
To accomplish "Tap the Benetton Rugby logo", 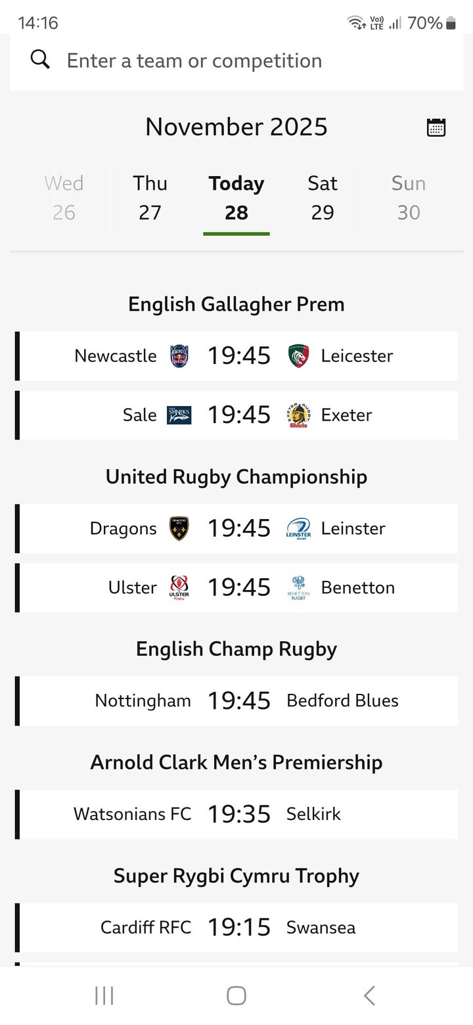I will 298,588.
